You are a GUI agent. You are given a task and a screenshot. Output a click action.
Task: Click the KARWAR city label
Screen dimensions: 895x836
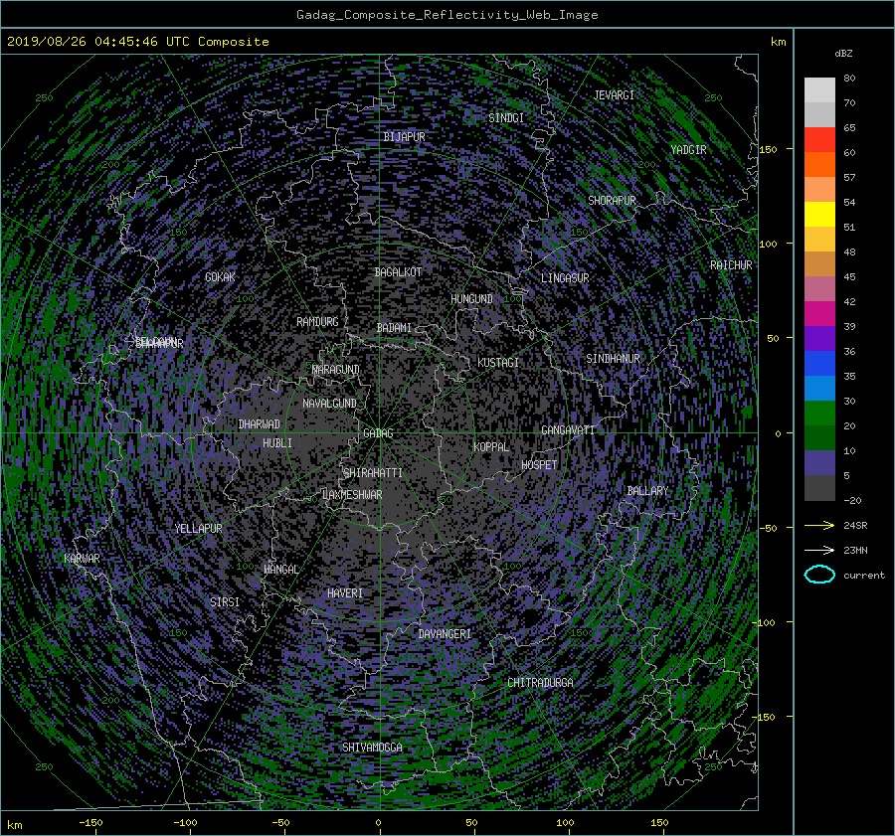(x=82, y=559)
